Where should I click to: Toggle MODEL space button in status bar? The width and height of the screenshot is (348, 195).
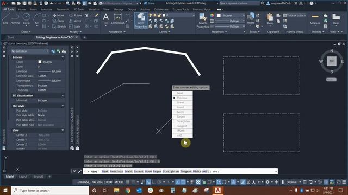click(119, 182)
